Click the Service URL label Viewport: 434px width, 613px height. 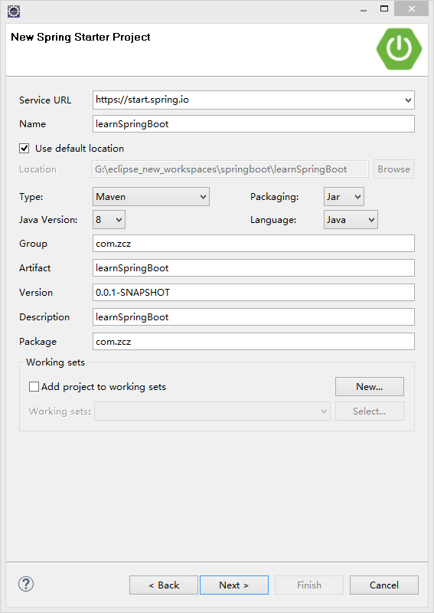tap(45, 100)
